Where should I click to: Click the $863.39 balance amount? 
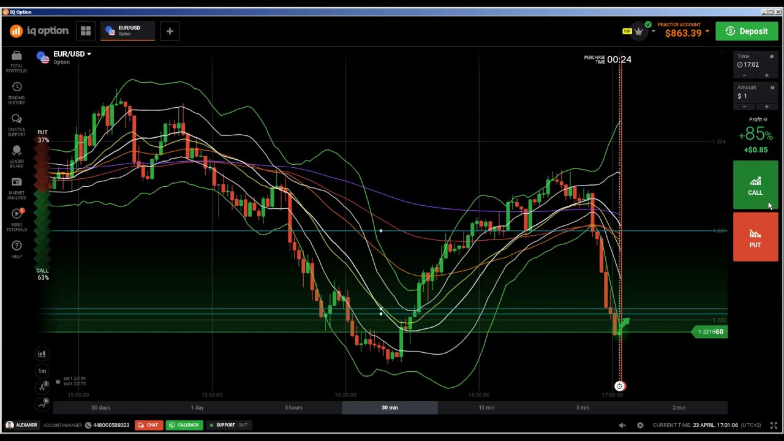pyautogui.click(x=683, y=33)
